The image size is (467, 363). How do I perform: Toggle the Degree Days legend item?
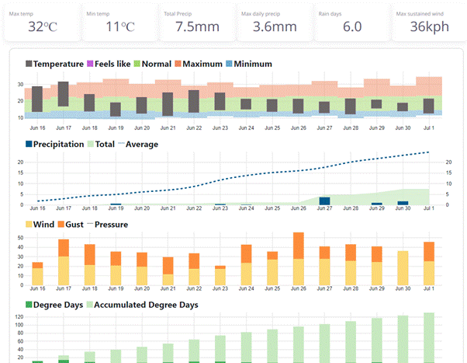coord(29,305)
